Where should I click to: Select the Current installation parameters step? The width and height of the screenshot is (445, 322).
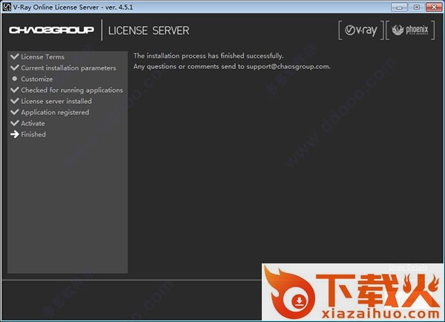[68, 68]
